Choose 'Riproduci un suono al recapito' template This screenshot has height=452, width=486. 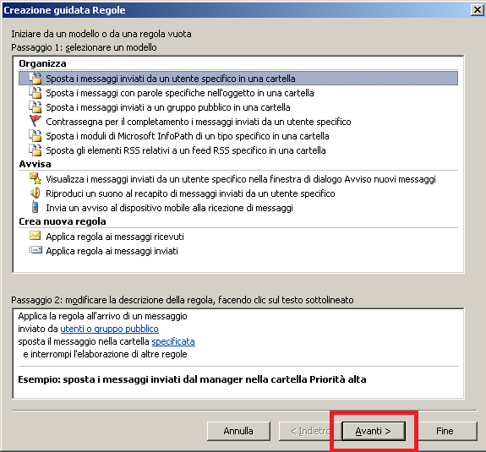190,193
